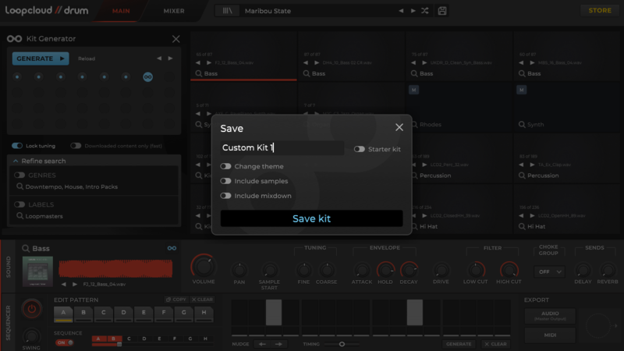Click the shuffle preset icon

(425, 11)
